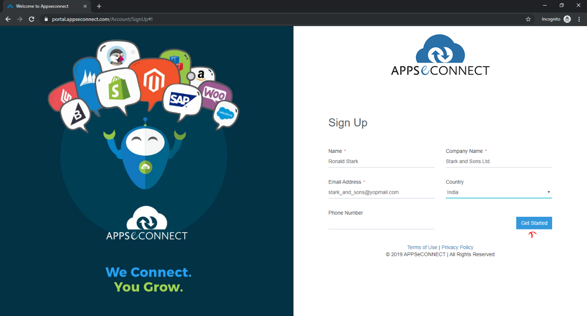Click the Sign Up heading text
Image resolution: width=587 pixels, height=316 pixels.
tap(348, 123)
